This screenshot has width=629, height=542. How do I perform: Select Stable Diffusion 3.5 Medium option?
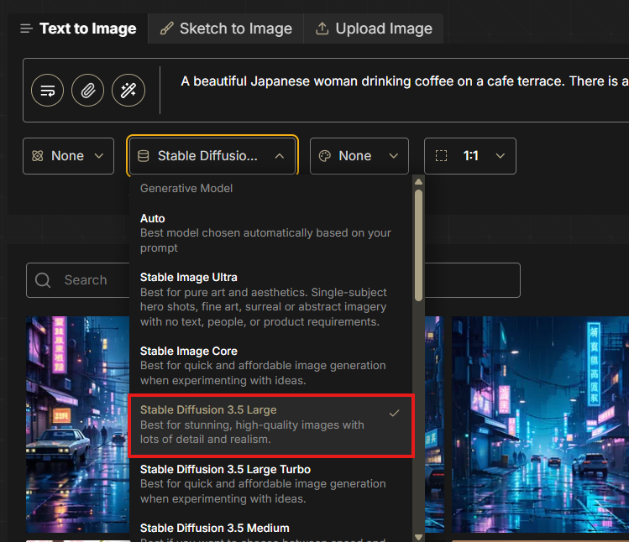click(270, 530)
